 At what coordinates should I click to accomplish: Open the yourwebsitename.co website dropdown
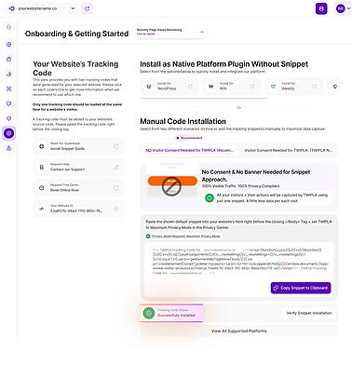pos(42,8)
